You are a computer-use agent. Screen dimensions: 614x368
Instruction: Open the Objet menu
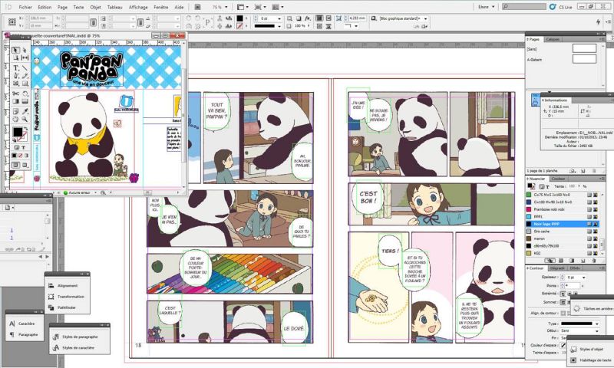coord(95,7)
